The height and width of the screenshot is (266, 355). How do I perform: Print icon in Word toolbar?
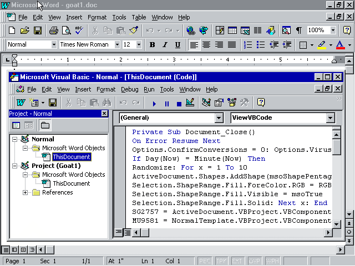54,30
